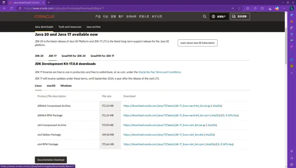Click the Documentation Download button

tap(51, 160)
